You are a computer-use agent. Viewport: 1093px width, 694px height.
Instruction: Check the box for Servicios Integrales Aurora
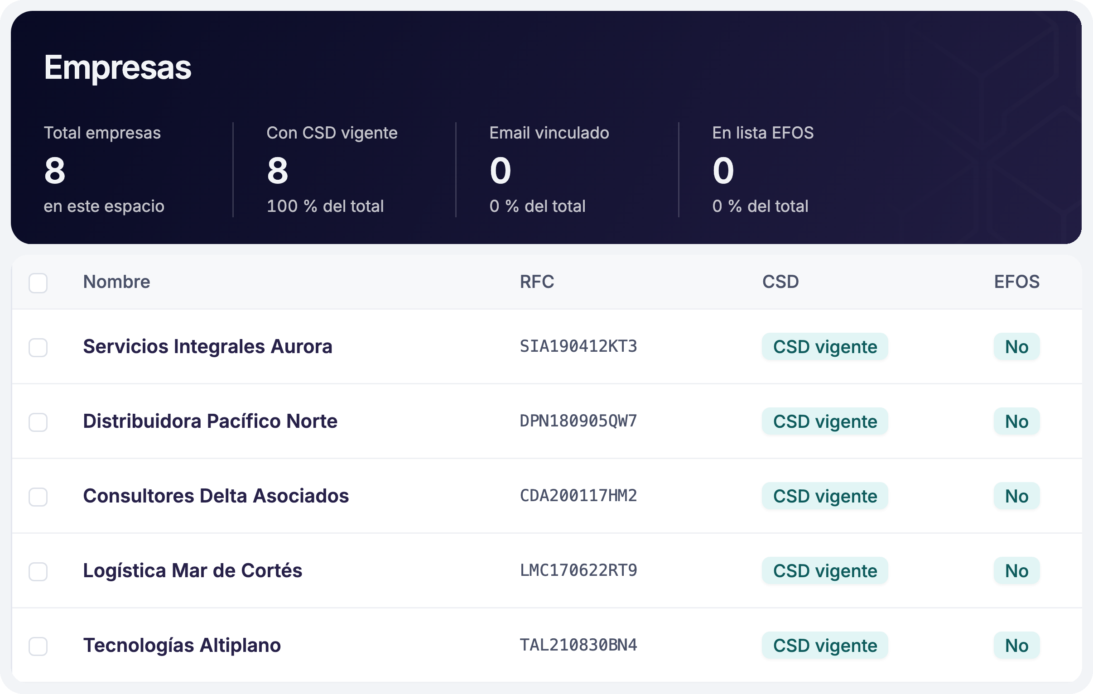[x=38, y=348]
